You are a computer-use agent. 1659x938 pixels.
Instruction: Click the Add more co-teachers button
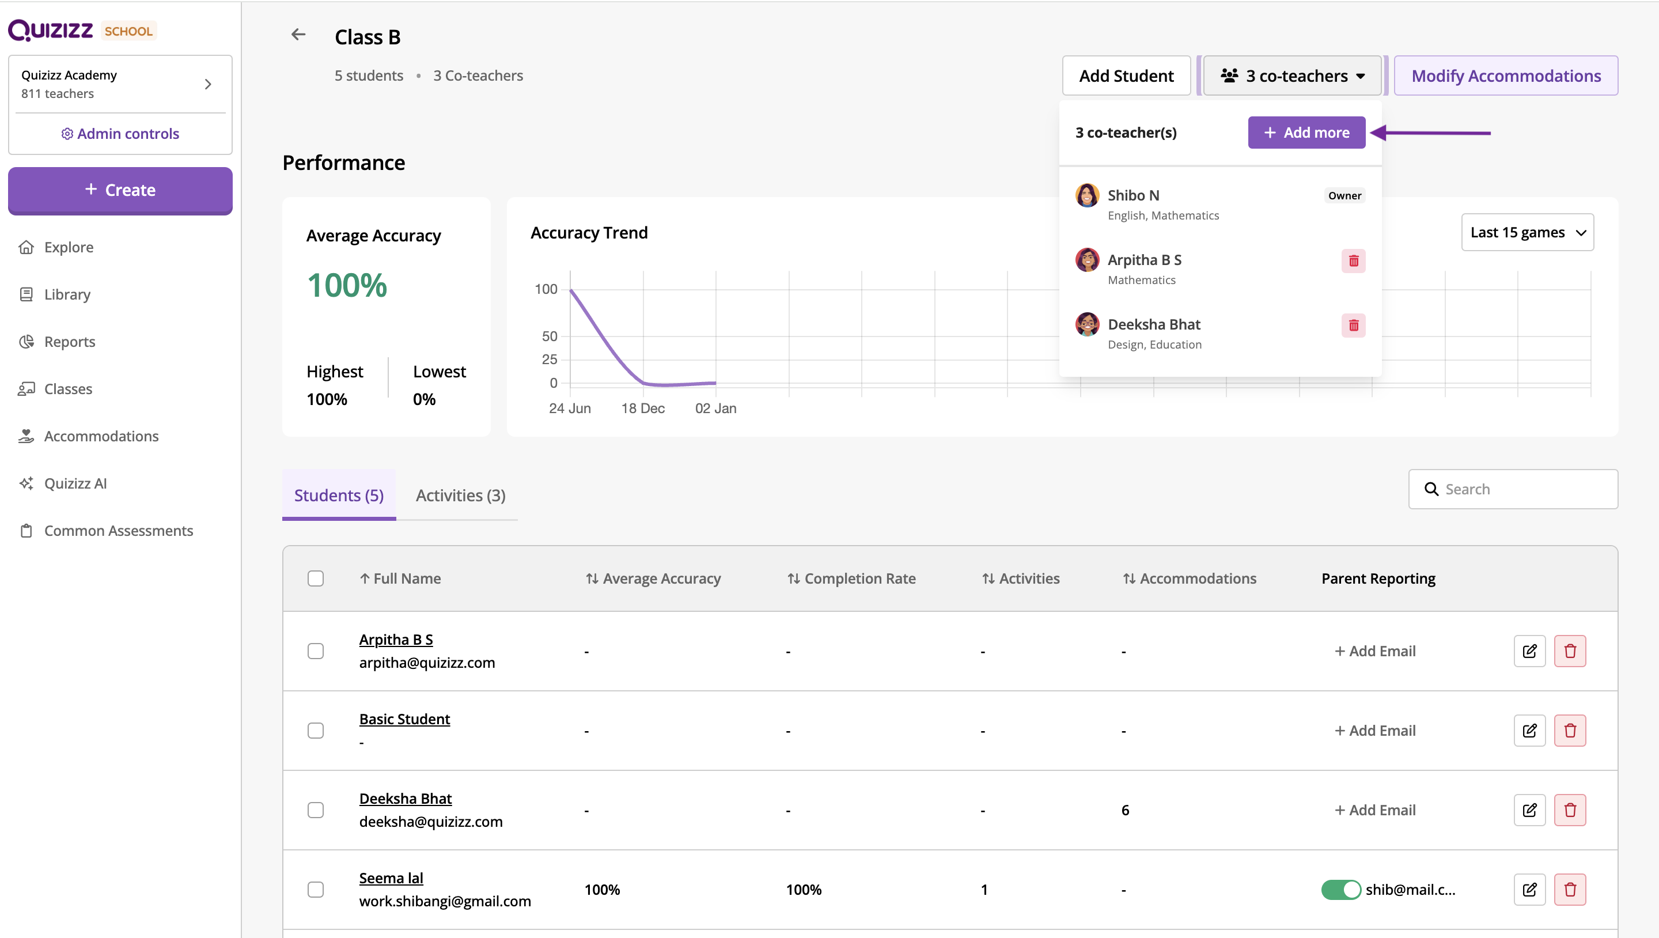(x=1305, y=133)
